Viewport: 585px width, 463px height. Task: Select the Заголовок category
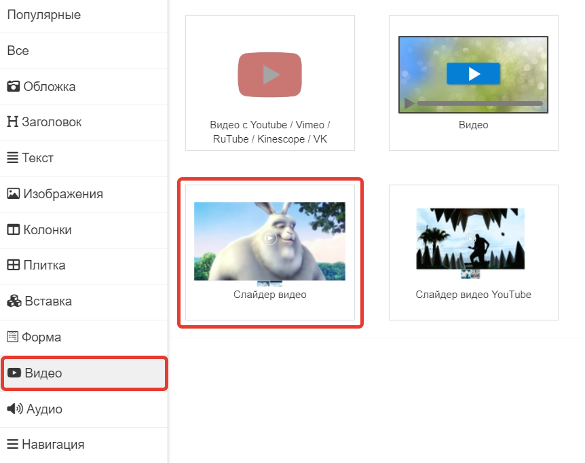(x=83, y=122)
